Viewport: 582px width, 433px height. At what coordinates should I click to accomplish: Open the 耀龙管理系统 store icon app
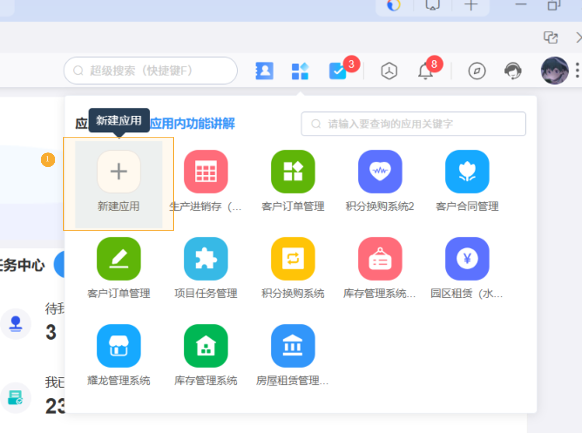pos(119,346)
